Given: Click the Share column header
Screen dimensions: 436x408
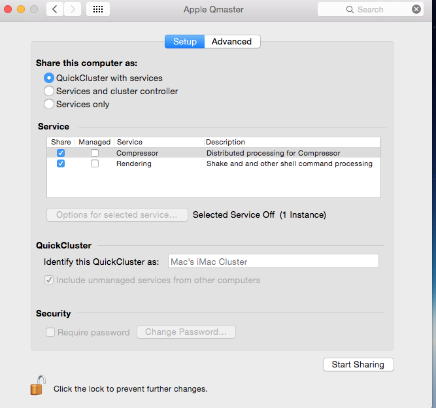Looking at the screenshot, I should (61, 142).
